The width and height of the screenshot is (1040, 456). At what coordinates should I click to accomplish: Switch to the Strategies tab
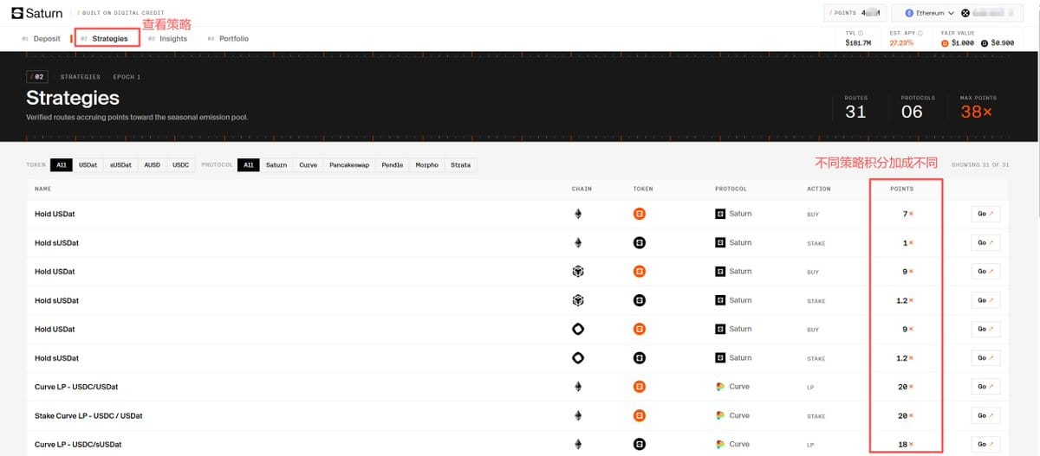[104, 39]
